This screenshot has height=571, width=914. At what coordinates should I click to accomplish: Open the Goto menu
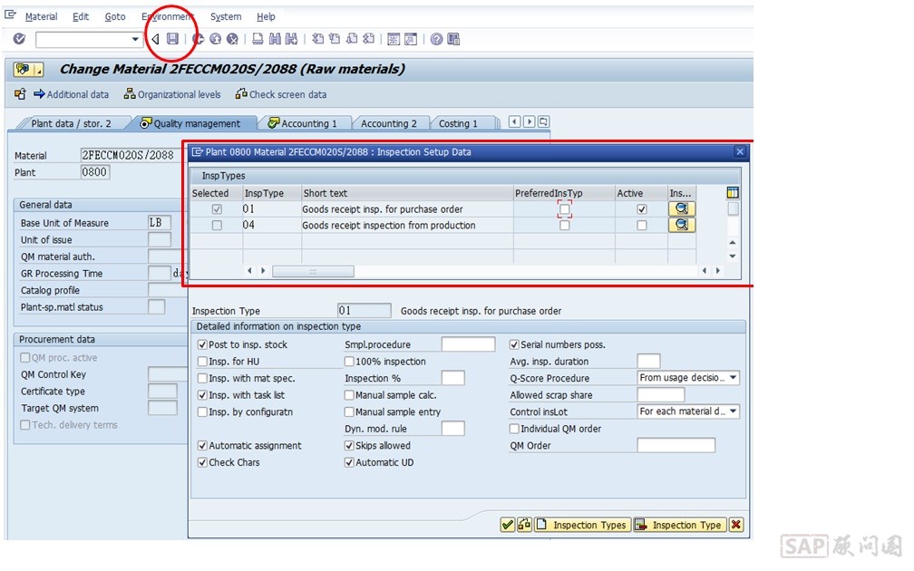point(114,16)
